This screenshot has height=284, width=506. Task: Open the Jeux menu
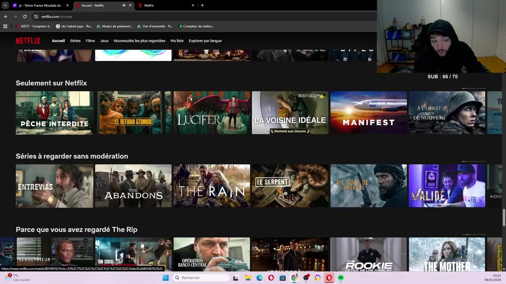point(104,41)
